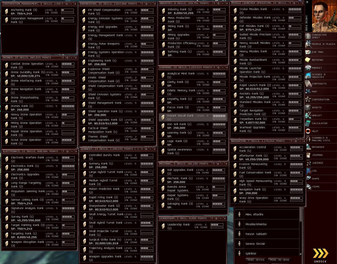Click Serena Sinclair's pilot icon

240,244
